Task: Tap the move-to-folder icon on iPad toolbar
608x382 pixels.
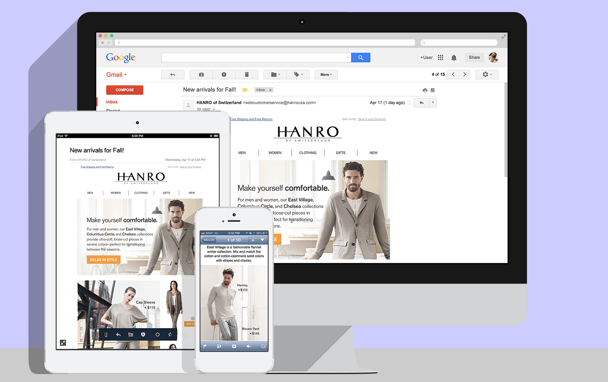Action: (x=131, y=334)
